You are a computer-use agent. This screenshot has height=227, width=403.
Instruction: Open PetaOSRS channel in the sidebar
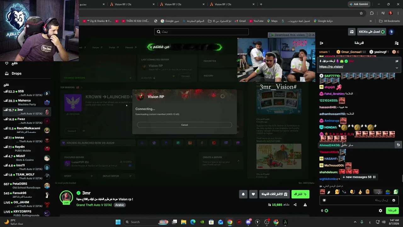[27, 186]
